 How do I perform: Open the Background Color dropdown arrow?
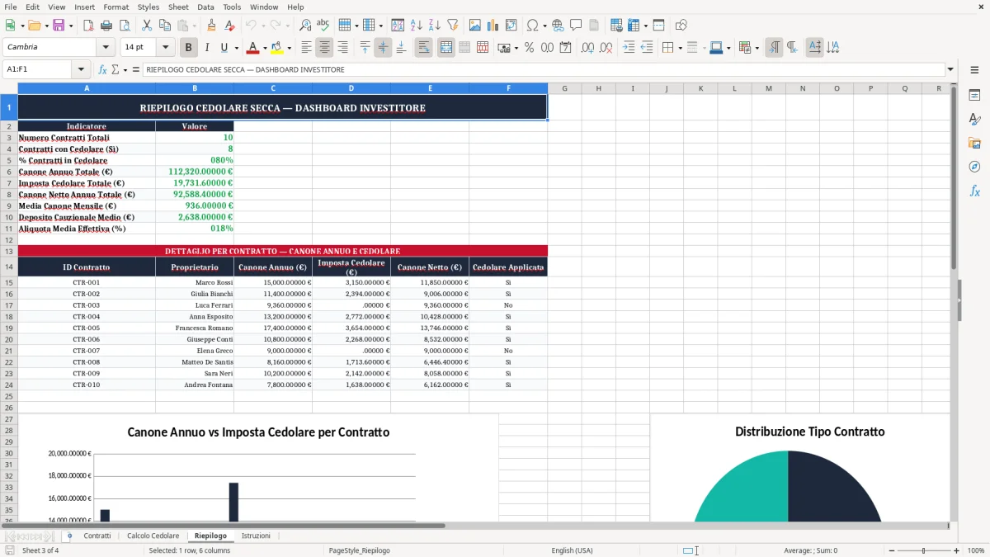click(x=289, y=48)
